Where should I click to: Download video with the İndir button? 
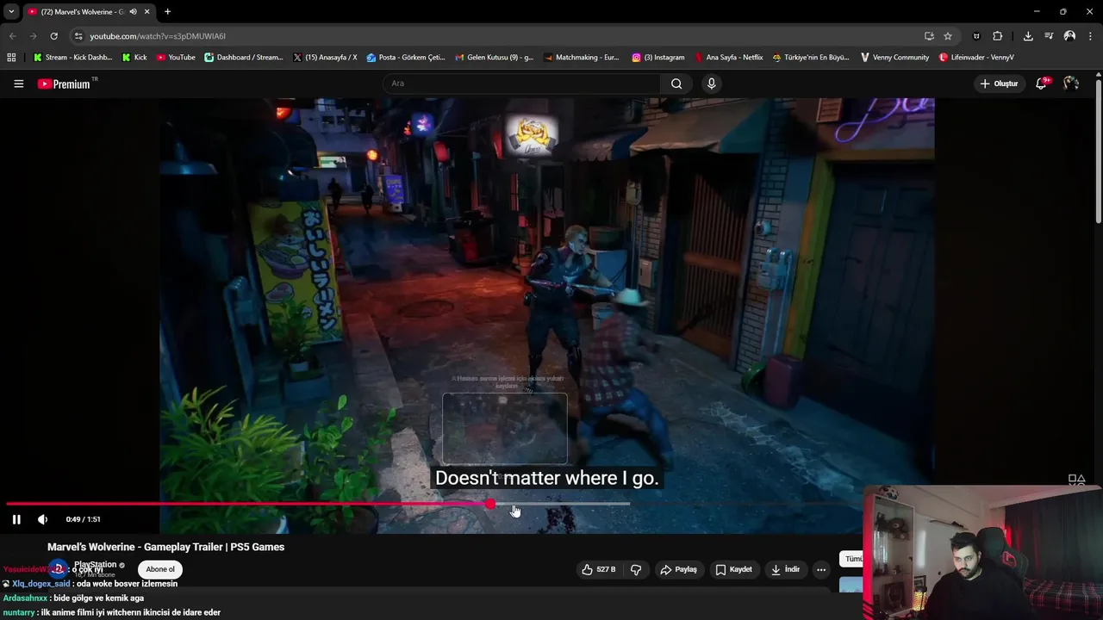[x=785, y=569]
